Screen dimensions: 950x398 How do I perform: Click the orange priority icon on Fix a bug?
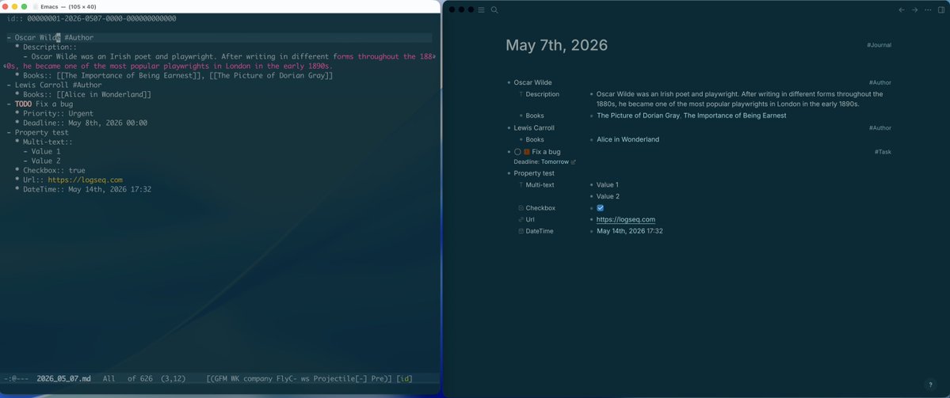[526, 152]
